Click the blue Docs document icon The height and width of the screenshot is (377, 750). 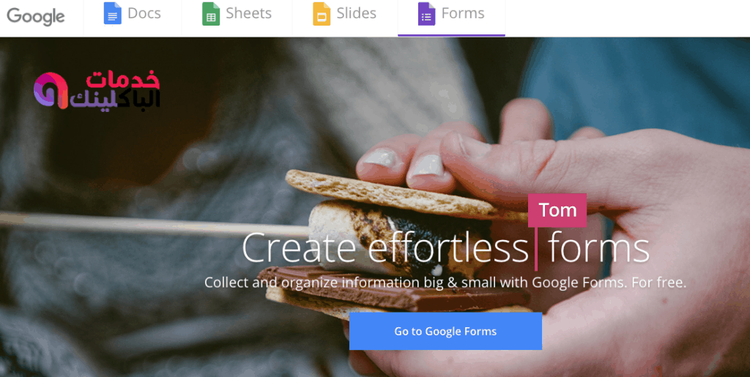(x=112, y=13)
